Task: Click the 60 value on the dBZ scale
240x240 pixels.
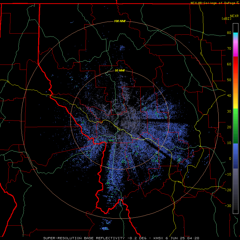Action: pos(229,64)
